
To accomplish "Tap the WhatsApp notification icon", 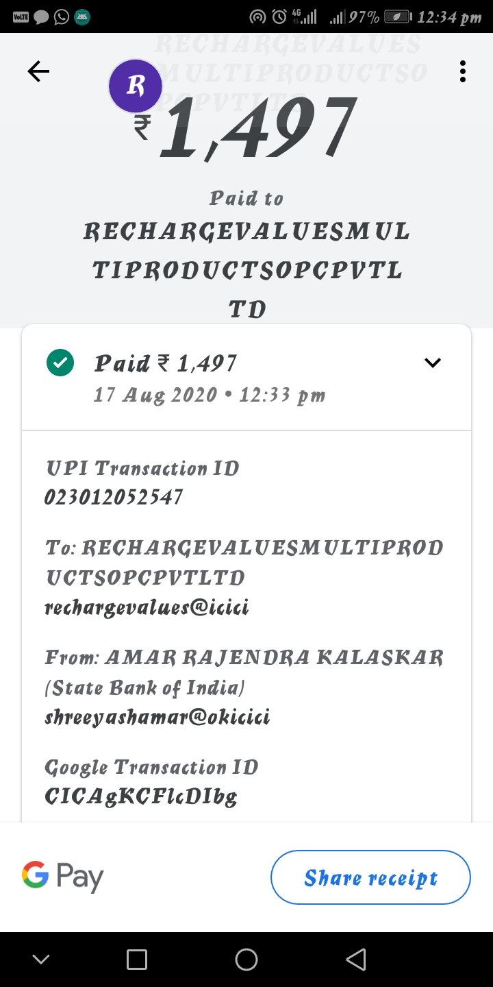I will pyautogui.click(x=62, y=16).
